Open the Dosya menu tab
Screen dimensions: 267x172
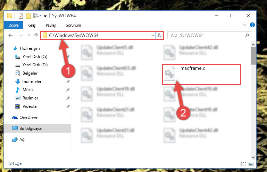click(x=14, y=25)
